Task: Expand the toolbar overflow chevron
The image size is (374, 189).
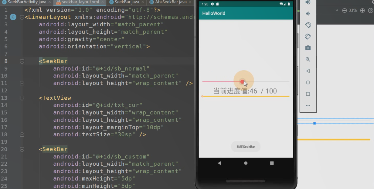Action: (x=337, y=10)
